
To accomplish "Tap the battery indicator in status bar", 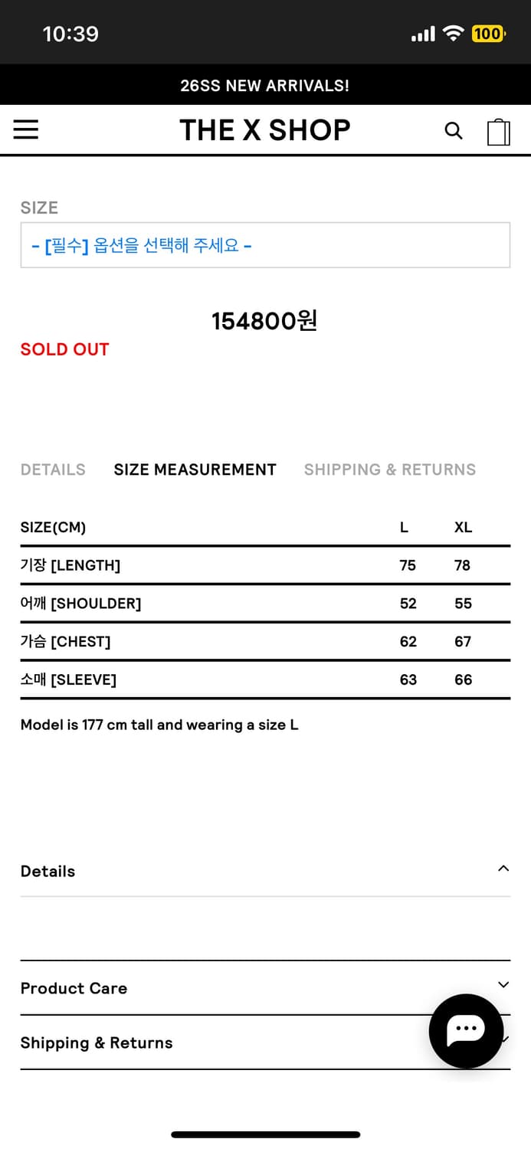I will click(487, 34).
